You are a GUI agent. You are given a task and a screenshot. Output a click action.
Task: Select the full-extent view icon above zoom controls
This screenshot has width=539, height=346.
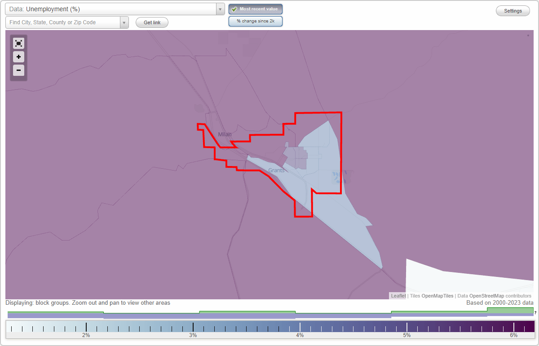pyautogui.click(x=18, y=43)
